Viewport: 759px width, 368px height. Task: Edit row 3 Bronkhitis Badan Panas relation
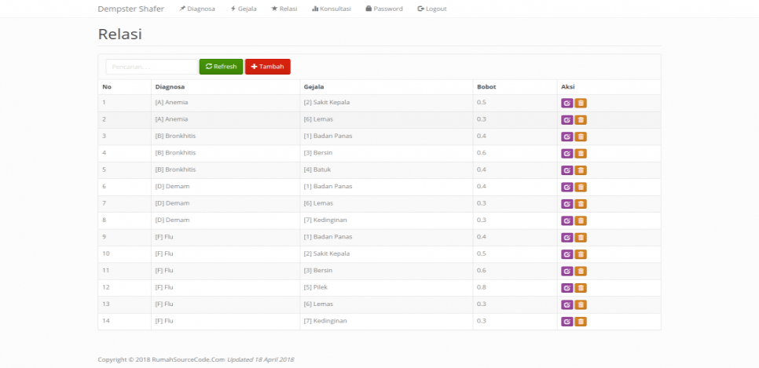(x=566, y=137)
